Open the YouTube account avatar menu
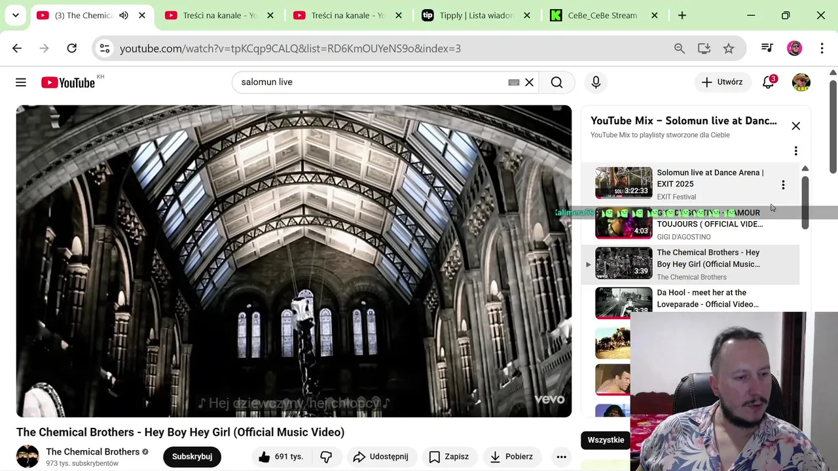This screenshot has height=471, width=838. [x=801, y=82]
